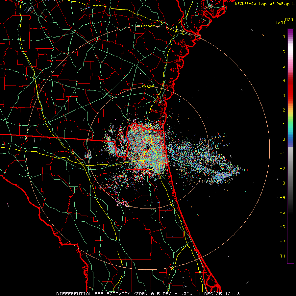Click the 1 value on the color scale
The image size is (296, 296).
click(x=284, y=125)
